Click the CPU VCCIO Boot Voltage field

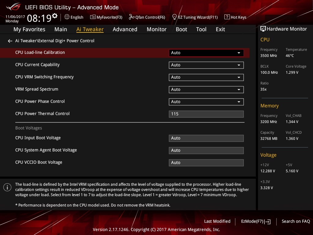click(x=206, y=163)
